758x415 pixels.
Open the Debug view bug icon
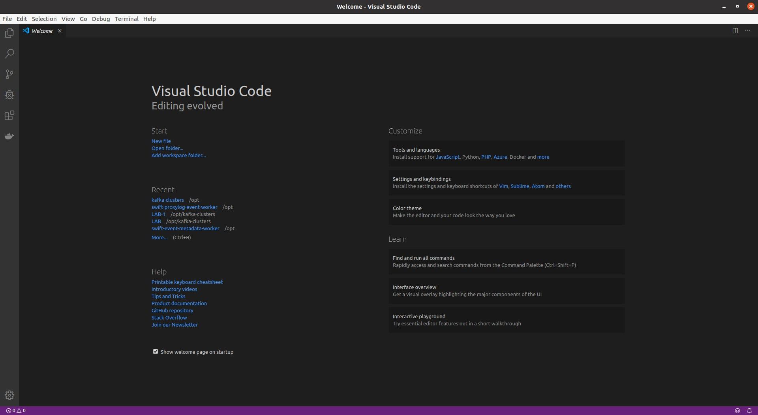(x=9, y=95)
